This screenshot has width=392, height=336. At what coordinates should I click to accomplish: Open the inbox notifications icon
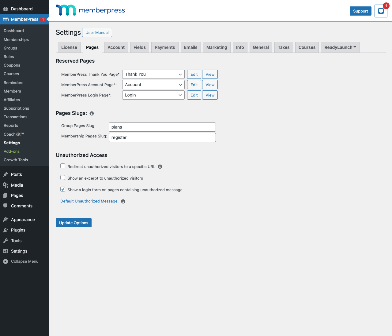pos(381,11)
